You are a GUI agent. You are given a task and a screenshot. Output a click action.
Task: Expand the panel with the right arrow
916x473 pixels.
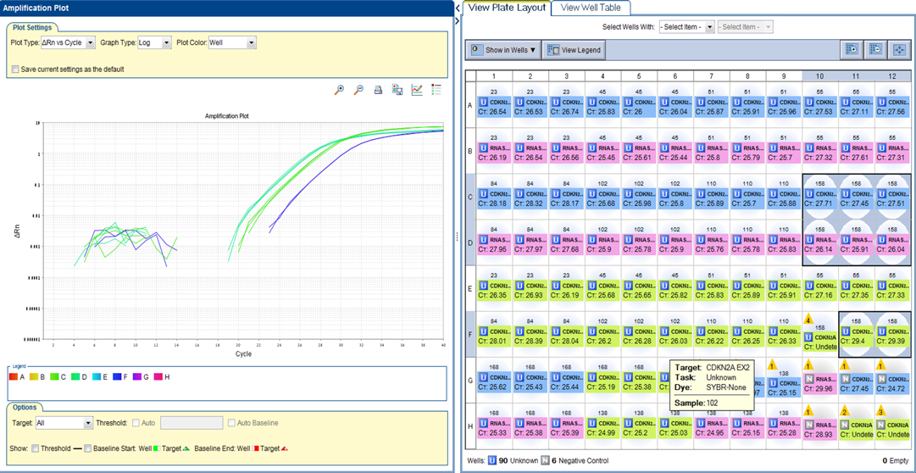(458, 20)
